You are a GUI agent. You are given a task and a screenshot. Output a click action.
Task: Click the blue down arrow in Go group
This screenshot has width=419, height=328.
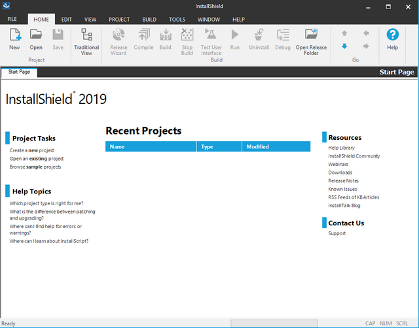(x=344, y=46)
